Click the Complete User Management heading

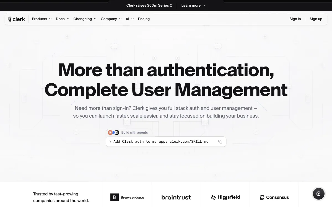click(x=166, y=90)
